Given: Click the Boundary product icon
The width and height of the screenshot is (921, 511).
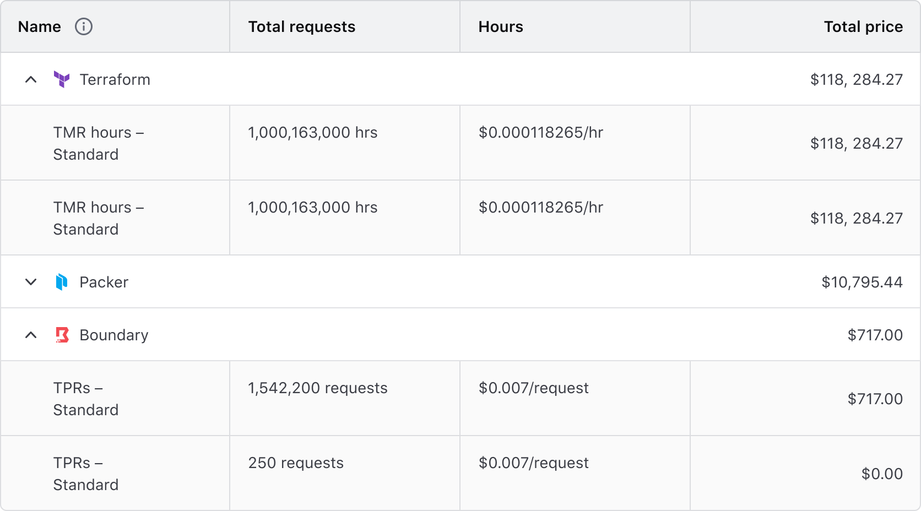Looking at the screenshot, I should point(62,334).
